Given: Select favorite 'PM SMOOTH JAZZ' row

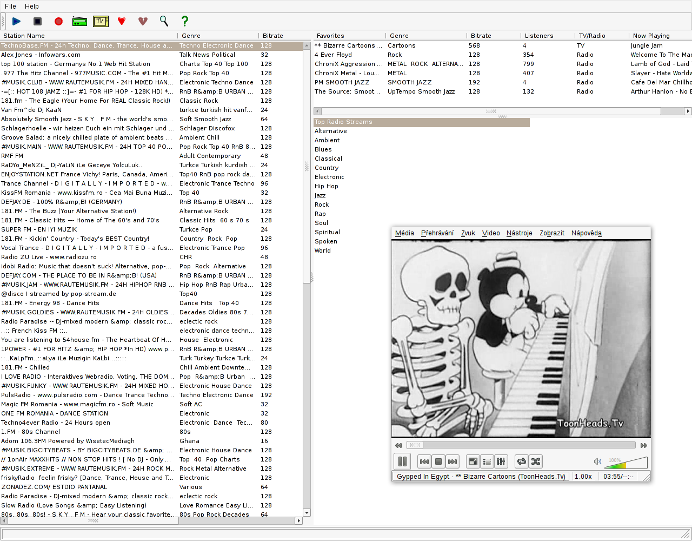Looking at the screenshot, I should [503, 83].
